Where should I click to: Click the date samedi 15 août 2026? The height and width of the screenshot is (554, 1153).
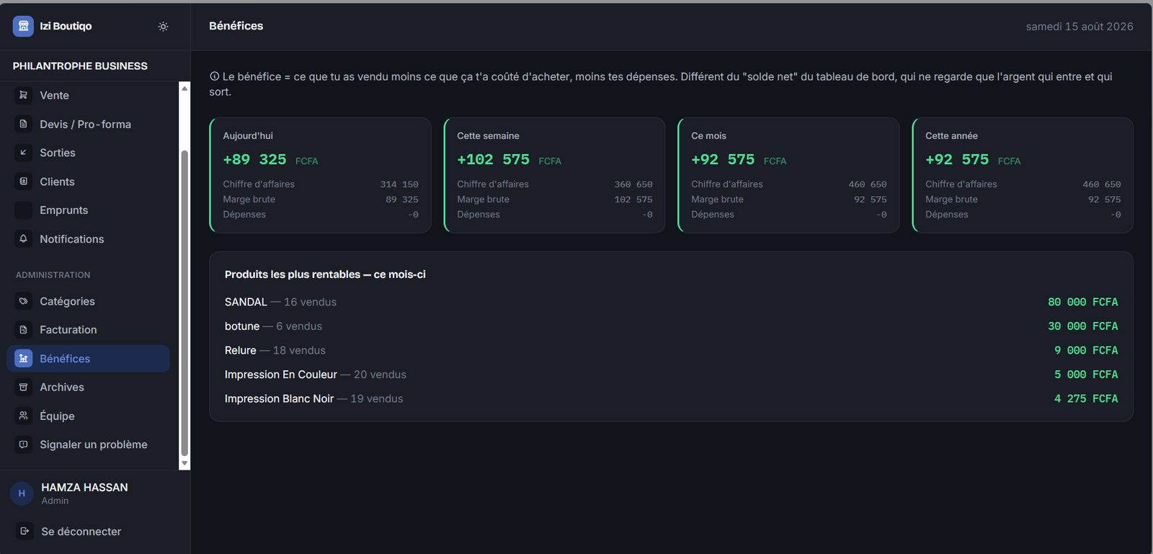pyautogui.click(x=1079, y=27)
